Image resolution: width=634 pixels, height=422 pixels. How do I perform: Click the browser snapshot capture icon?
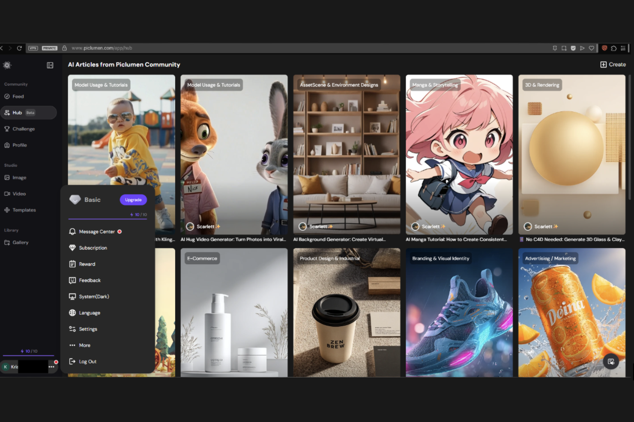(x=564, y=48)
